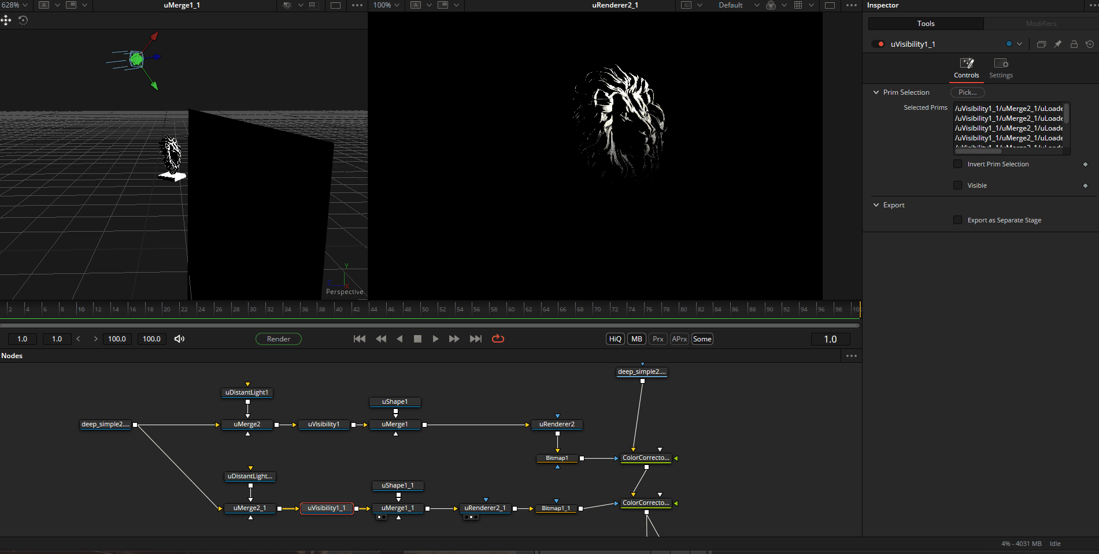Check Export as Separate Stage
The width and height of the screenshot is (1099, 554).
957,220
